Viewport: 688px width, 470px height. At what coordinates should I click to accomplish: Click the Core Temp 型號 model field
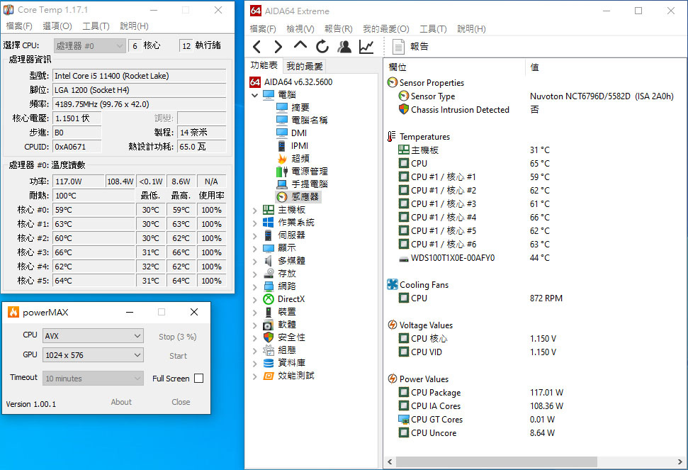point(139,76)
